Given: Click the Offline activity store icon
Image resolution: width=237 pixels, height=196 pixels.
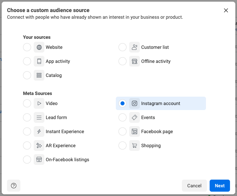Looking at the screenshot, I should (135, 61).
